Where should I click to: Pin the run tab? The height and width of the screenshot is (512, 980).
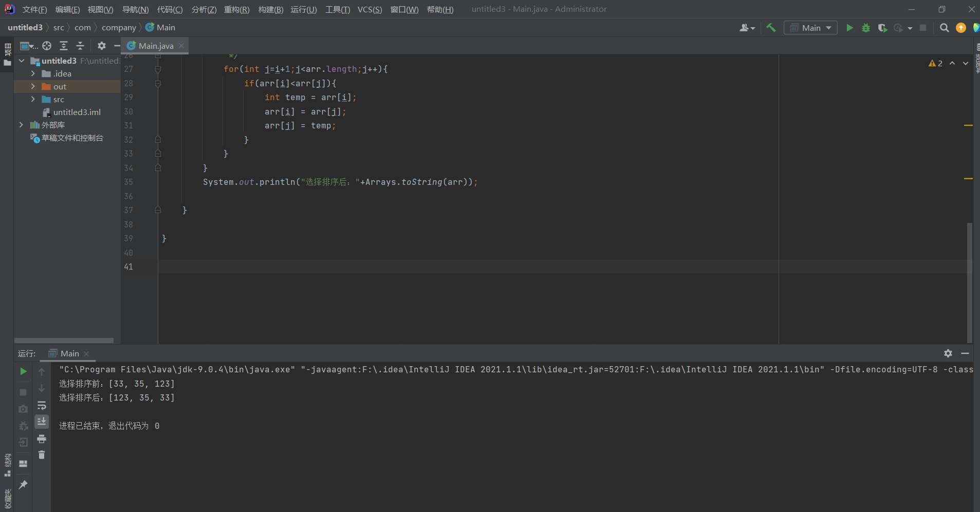click(23, 485)
